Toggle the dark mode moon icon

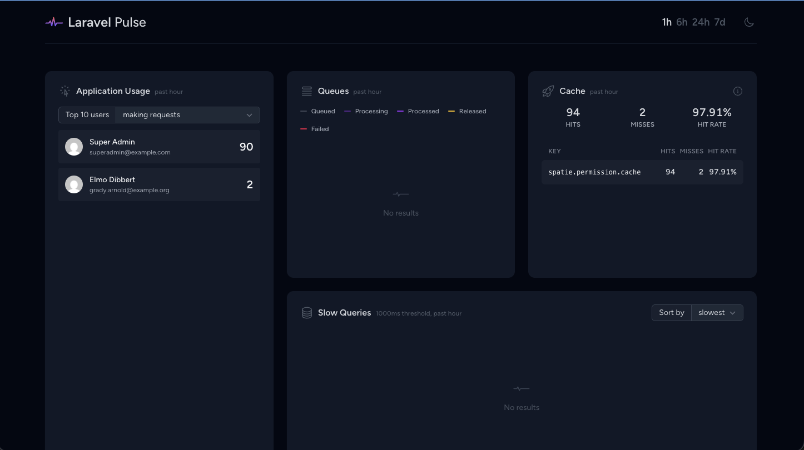(x=749, y=22)
